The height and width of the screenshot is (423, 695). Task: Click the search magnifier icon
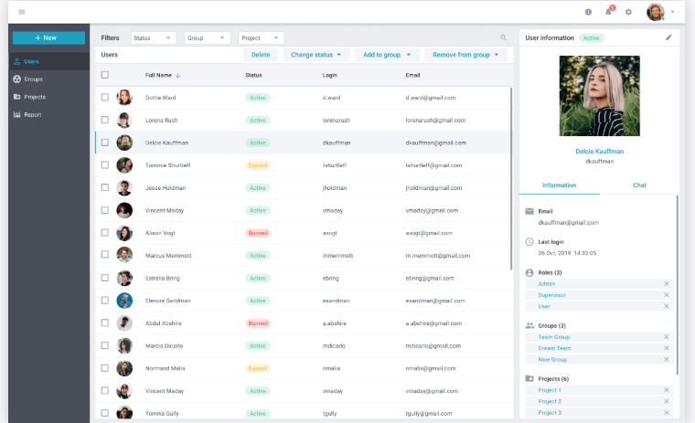504,37
